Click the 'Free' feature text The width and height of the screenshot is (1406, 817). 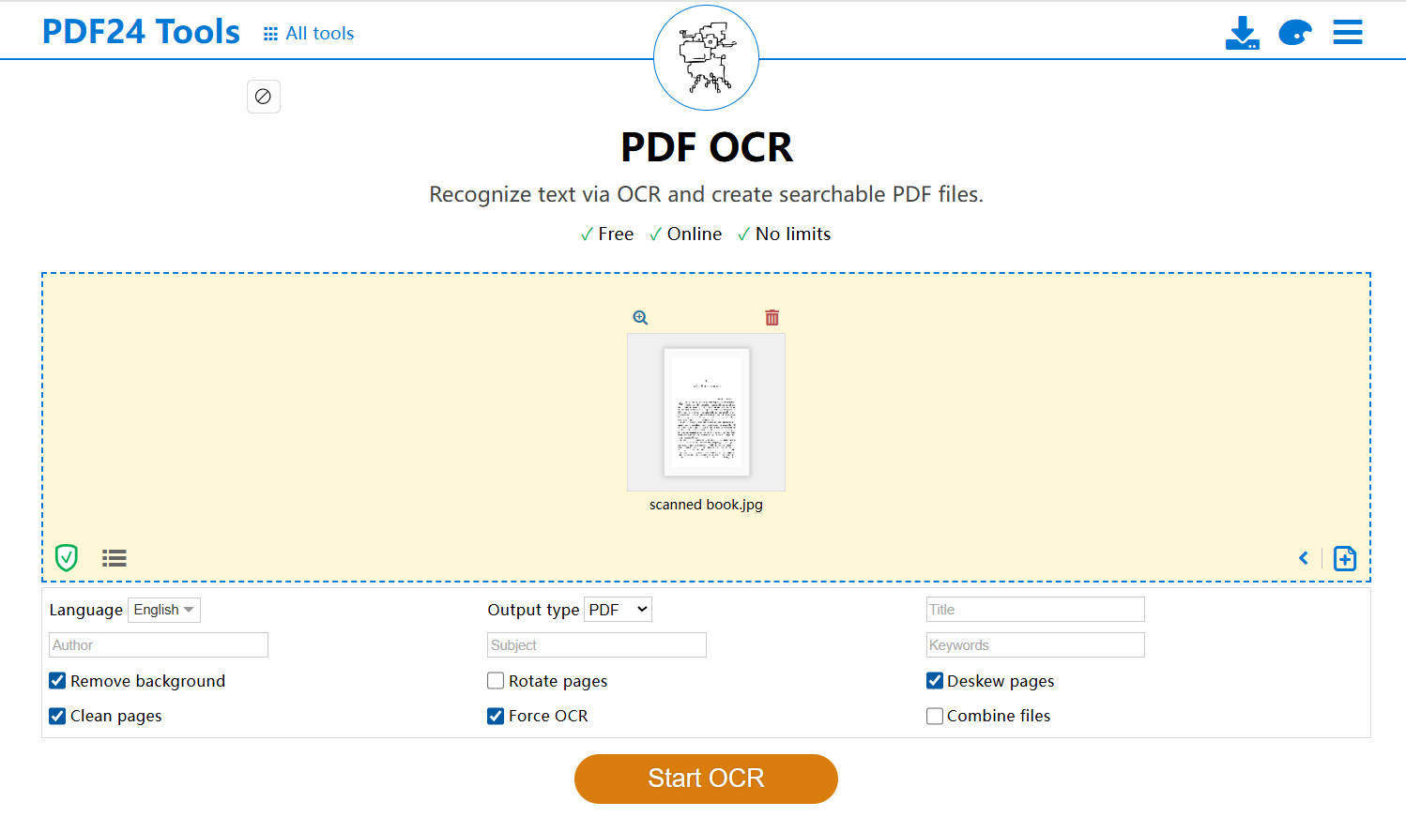pyautogui.click(x=616, y=235)
